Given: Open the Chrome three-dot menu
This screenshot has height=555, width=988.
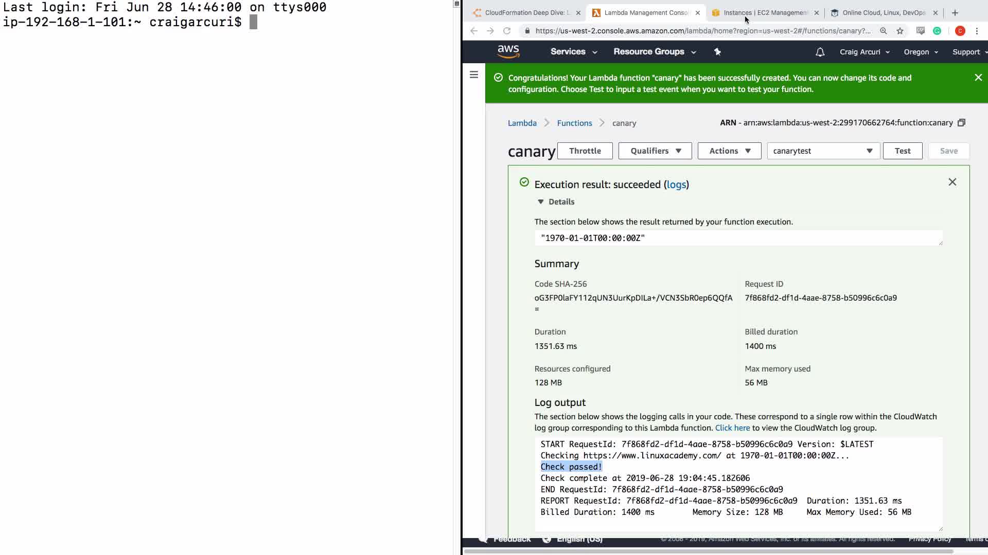Looking at the screenshot, I should 977,31.
